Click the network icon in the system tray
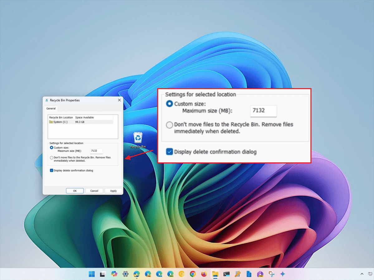This screenshot has height=280, width=374. tap(370, 274)
